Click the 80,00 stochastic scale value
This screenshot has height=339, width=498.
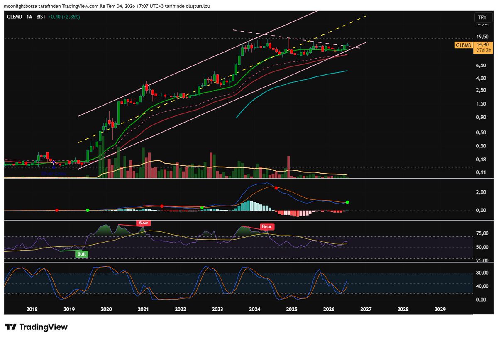coord(482,273)
